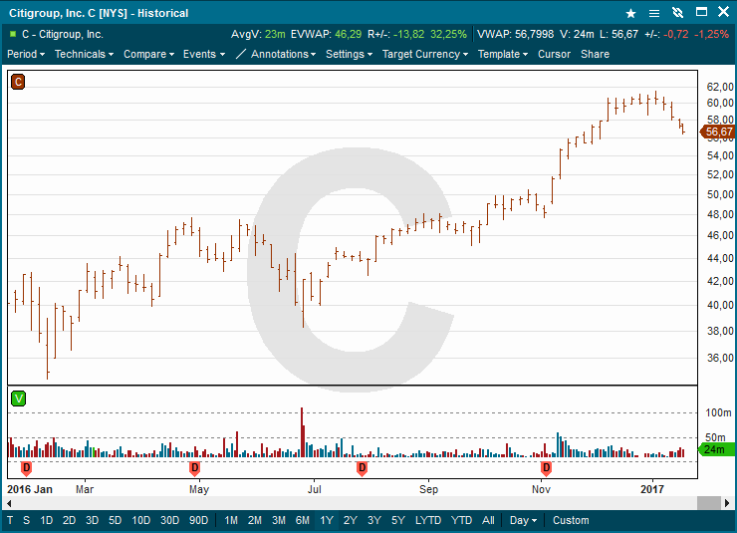Open the hamburger menu icon in title bar
737x533 pixels.
coord(653,13)
